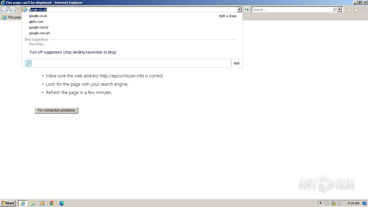Click Turn off suggestions link

coord(73,52)
